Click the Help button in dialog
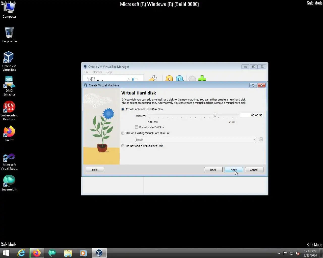This screenshot has height=258, width=323. click(x=95, y=170)
